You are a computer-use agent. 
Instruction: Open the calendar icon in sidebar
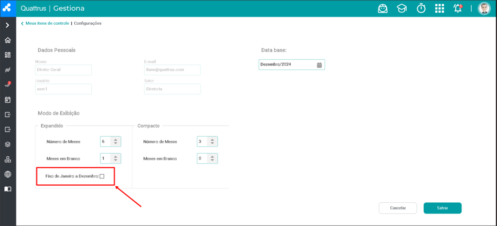click(8, 100)
